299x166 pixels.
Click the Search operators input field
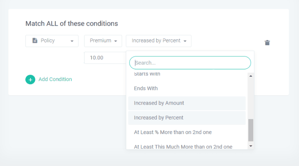(190, 63)
